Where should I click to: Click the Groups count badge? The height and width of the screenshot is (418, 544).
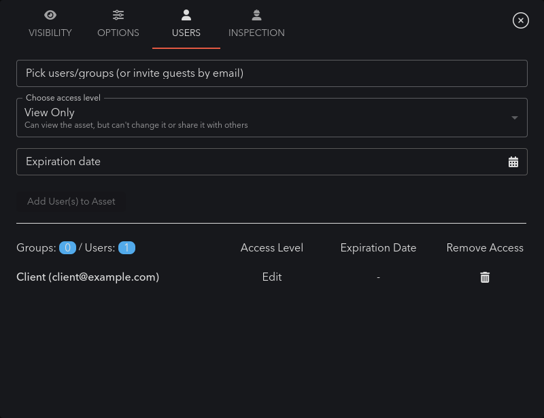coord(67,247)
